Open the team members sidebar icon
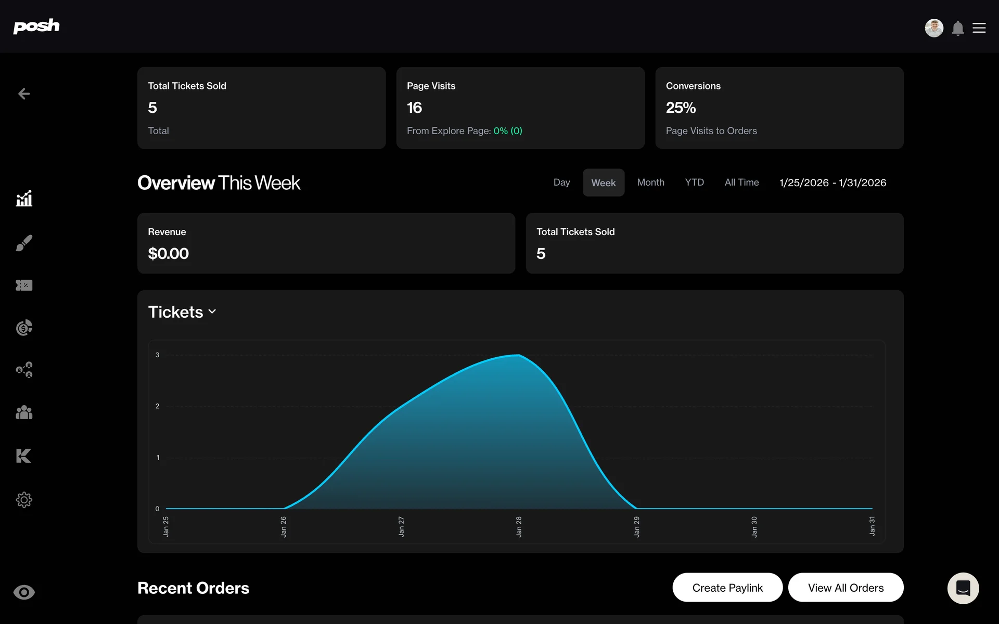Image resolution: width=999 pixels, height=624 pixels. point(24,412)
